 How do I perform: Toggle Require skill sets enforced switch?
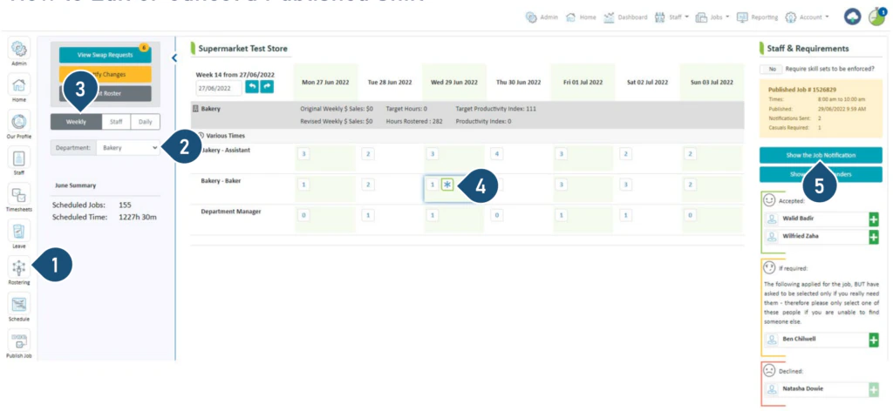pos(772,69)
